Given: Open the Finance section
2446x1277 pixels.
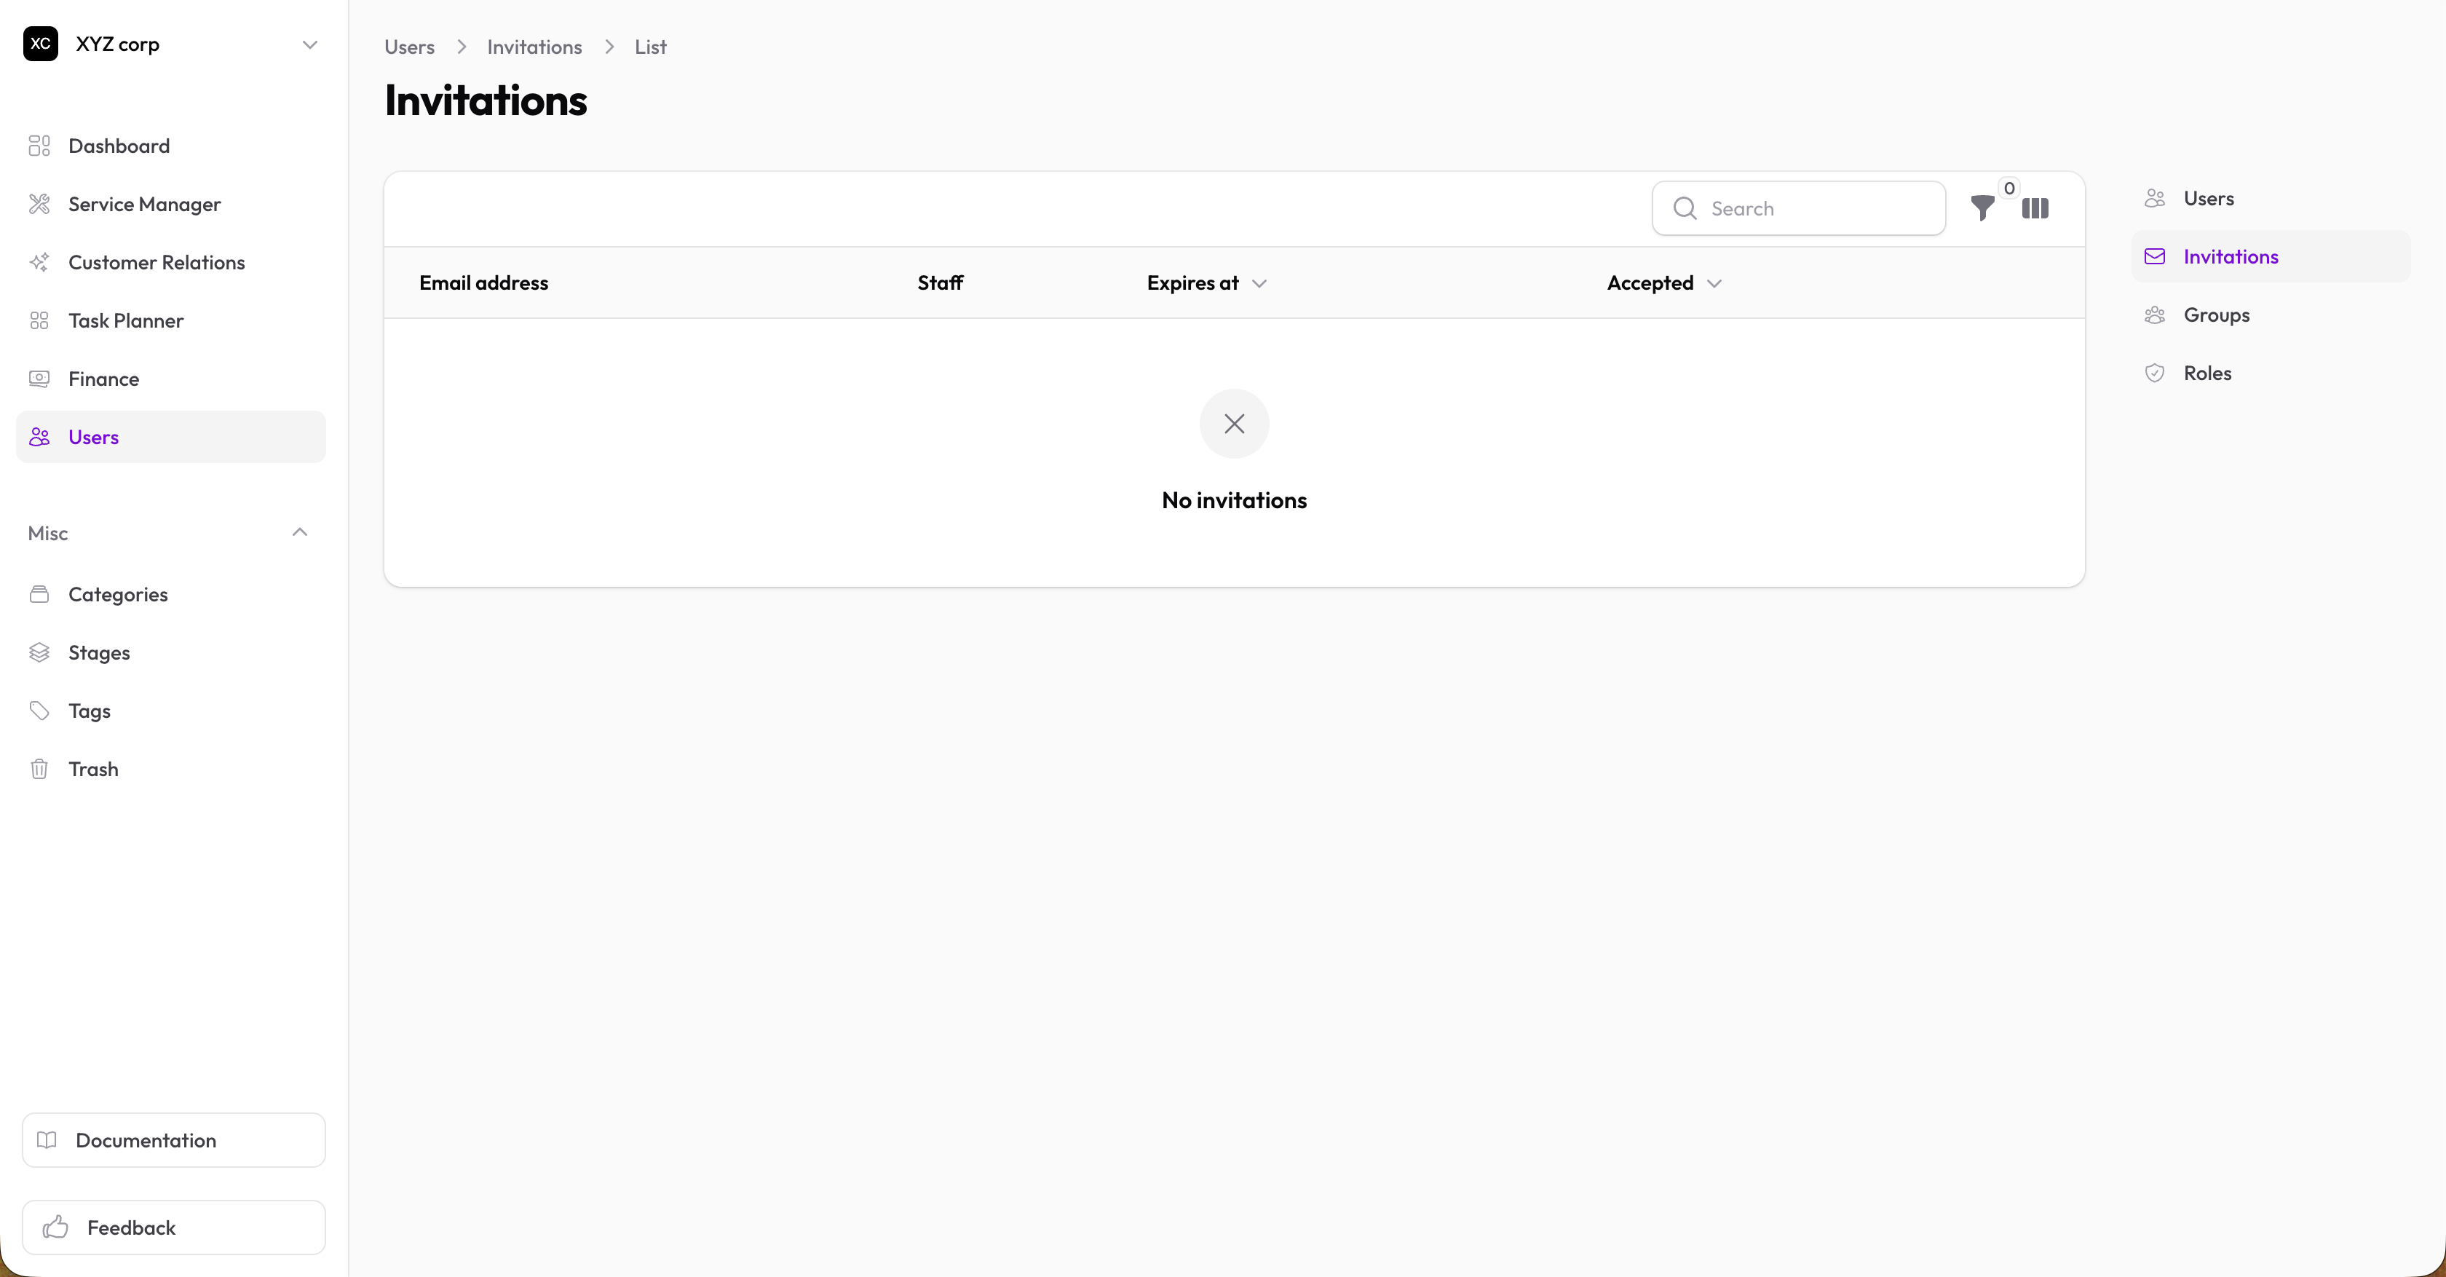Looking at the screenshot, I should [171, 379].
